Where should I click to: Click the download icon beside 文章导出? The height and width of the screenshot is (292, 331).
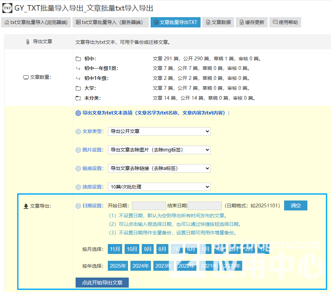[x=26, y=206]
